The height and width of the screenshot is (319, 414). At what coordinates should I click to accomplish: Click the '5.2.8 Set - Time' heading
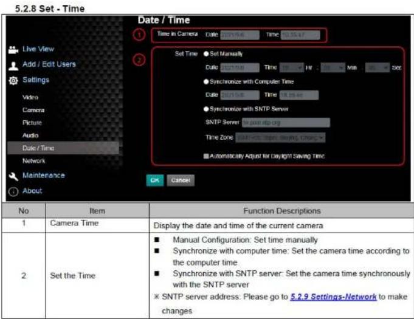coord(50,9)
